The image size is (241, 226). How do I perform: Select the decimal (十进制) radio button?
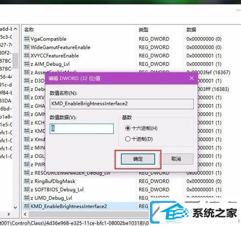point(128,139)
